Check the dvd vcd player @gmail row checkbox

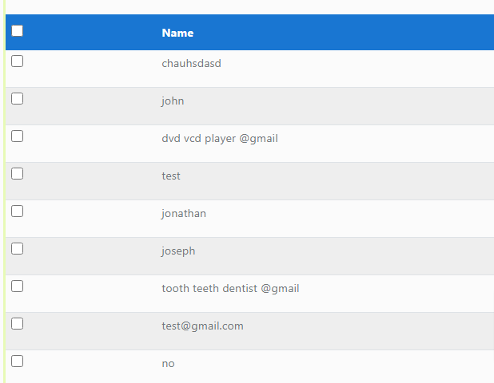click(x=18, y=136)
